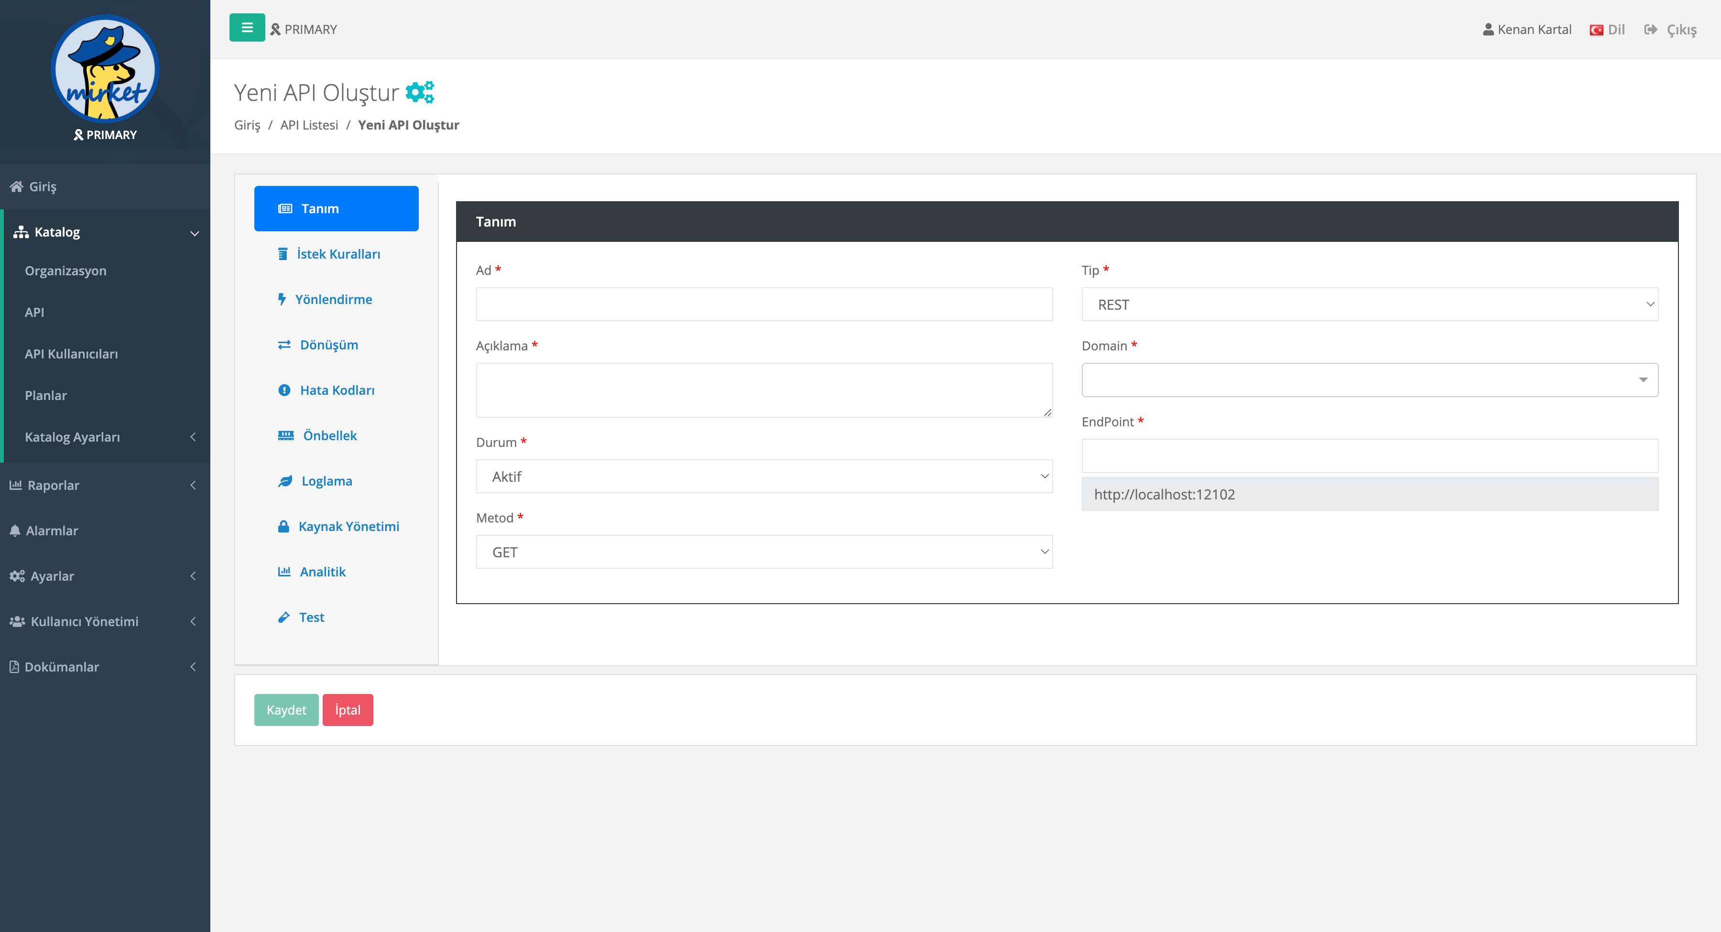Click the Yönlendirme bolt icon
Image resolution: width=1721 pixels, height=932 pixels.
pyautogui.click(x=282, y=299)
